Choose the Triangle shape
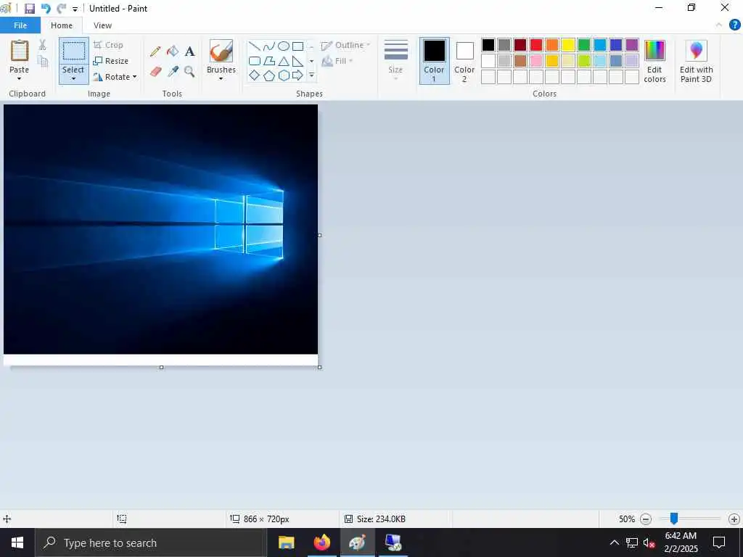This screenshot has height=557, width=743. tap(284, 61)
